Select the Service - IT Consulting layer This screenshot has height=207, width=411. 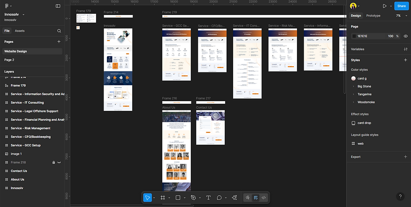(x=27, y=102)
